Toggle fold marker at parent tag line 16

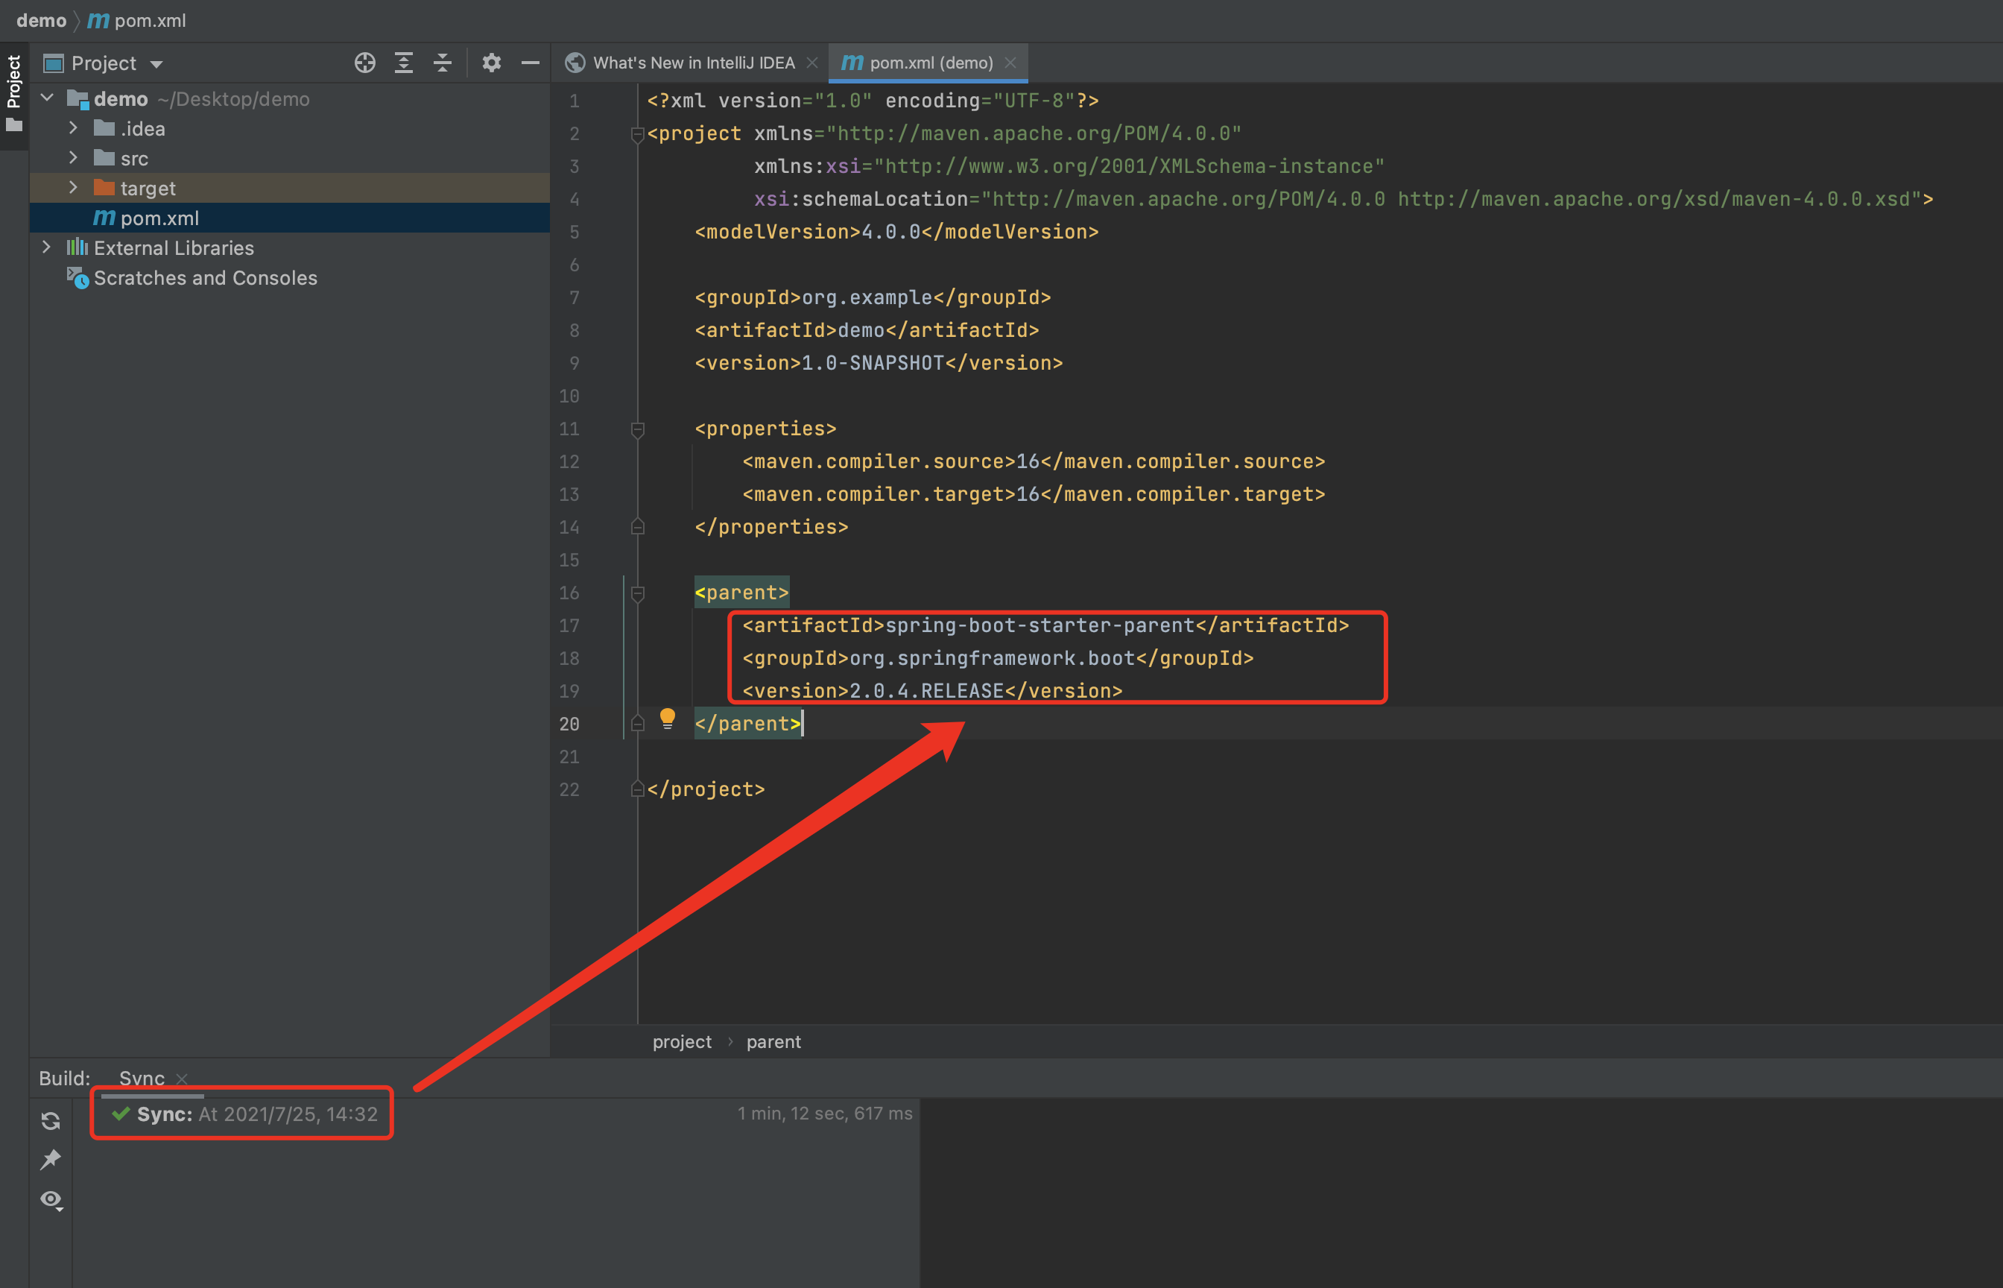click(x=638, y=593)
